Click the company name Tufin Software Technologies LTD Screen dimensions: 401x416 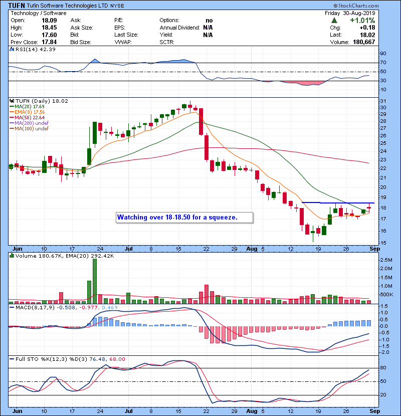tap(67, 6)
